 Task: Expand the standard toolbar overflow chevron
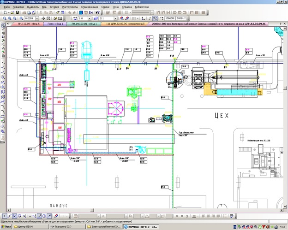(102, 12)
